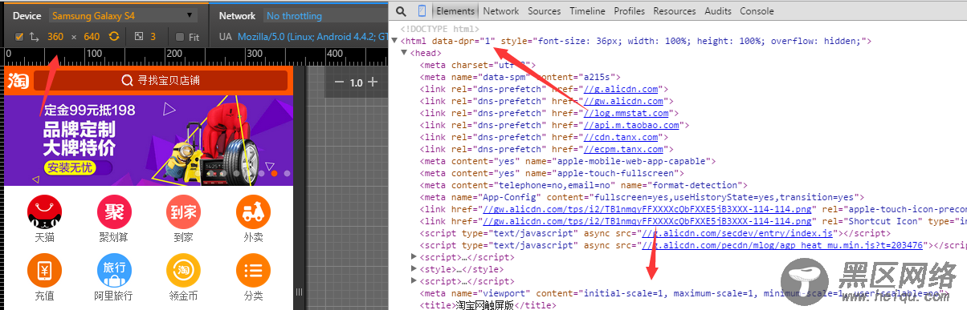Open the 分类 categories icon
The width and height of the screenshot is (967, 310).
click(x=253, y=271)
